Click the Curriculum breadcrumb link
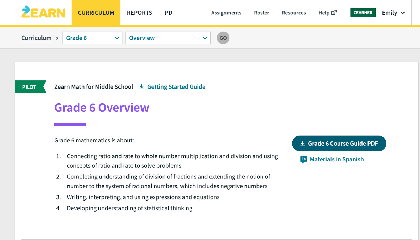420x240 pixels. [x=36, y=38]
